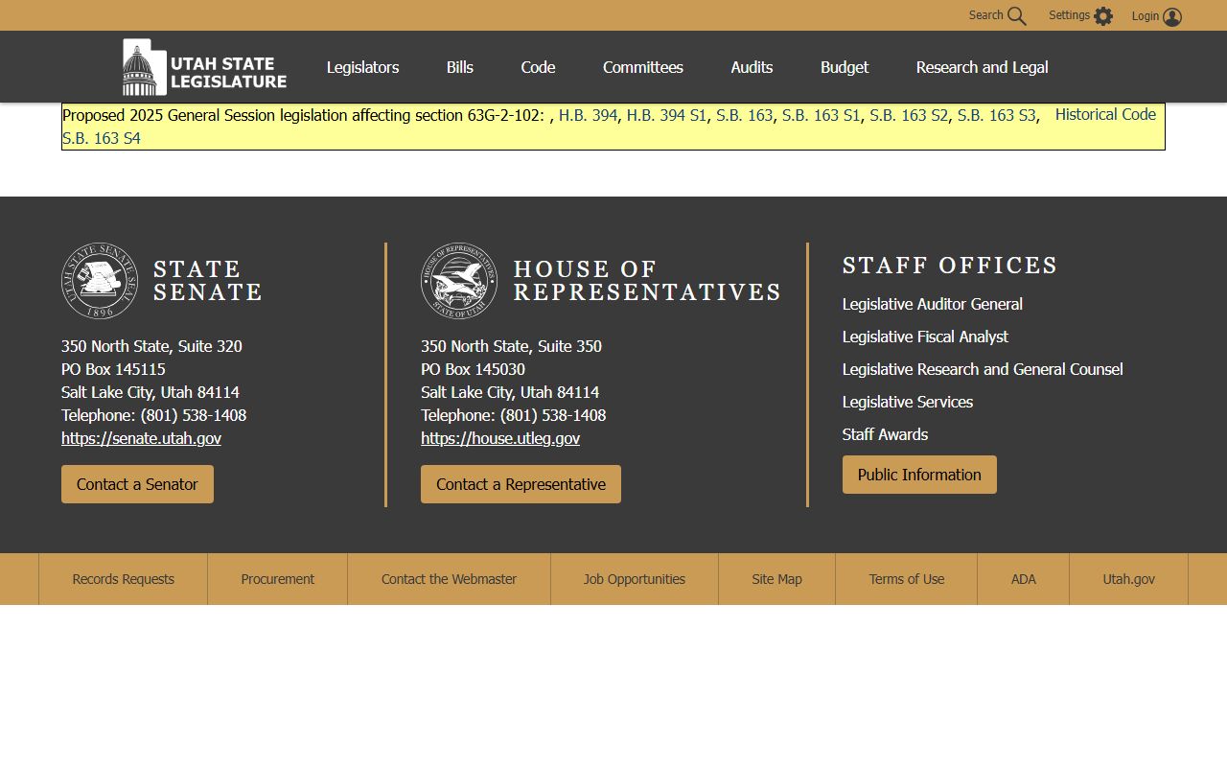Click the HOUSE OF REPRESENTATIVES heading
This screenshot has height=767, width=1227.
(647, 281)
